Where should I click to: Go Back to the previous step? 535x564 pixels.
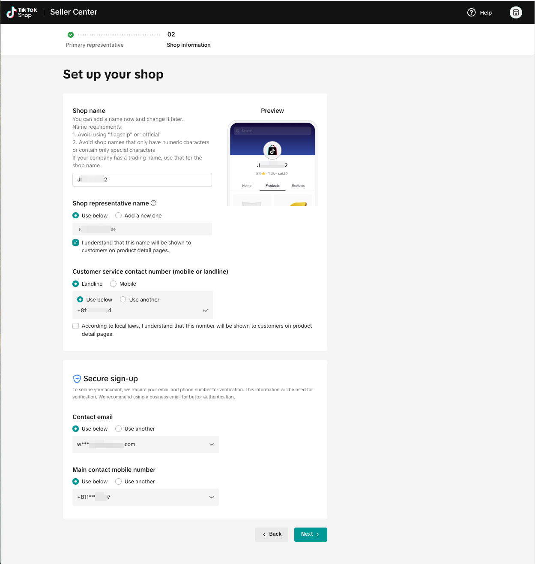pos(272,534)
